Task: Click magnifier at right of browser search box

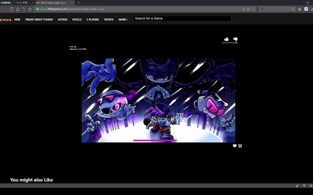Action: click(293, 9)
